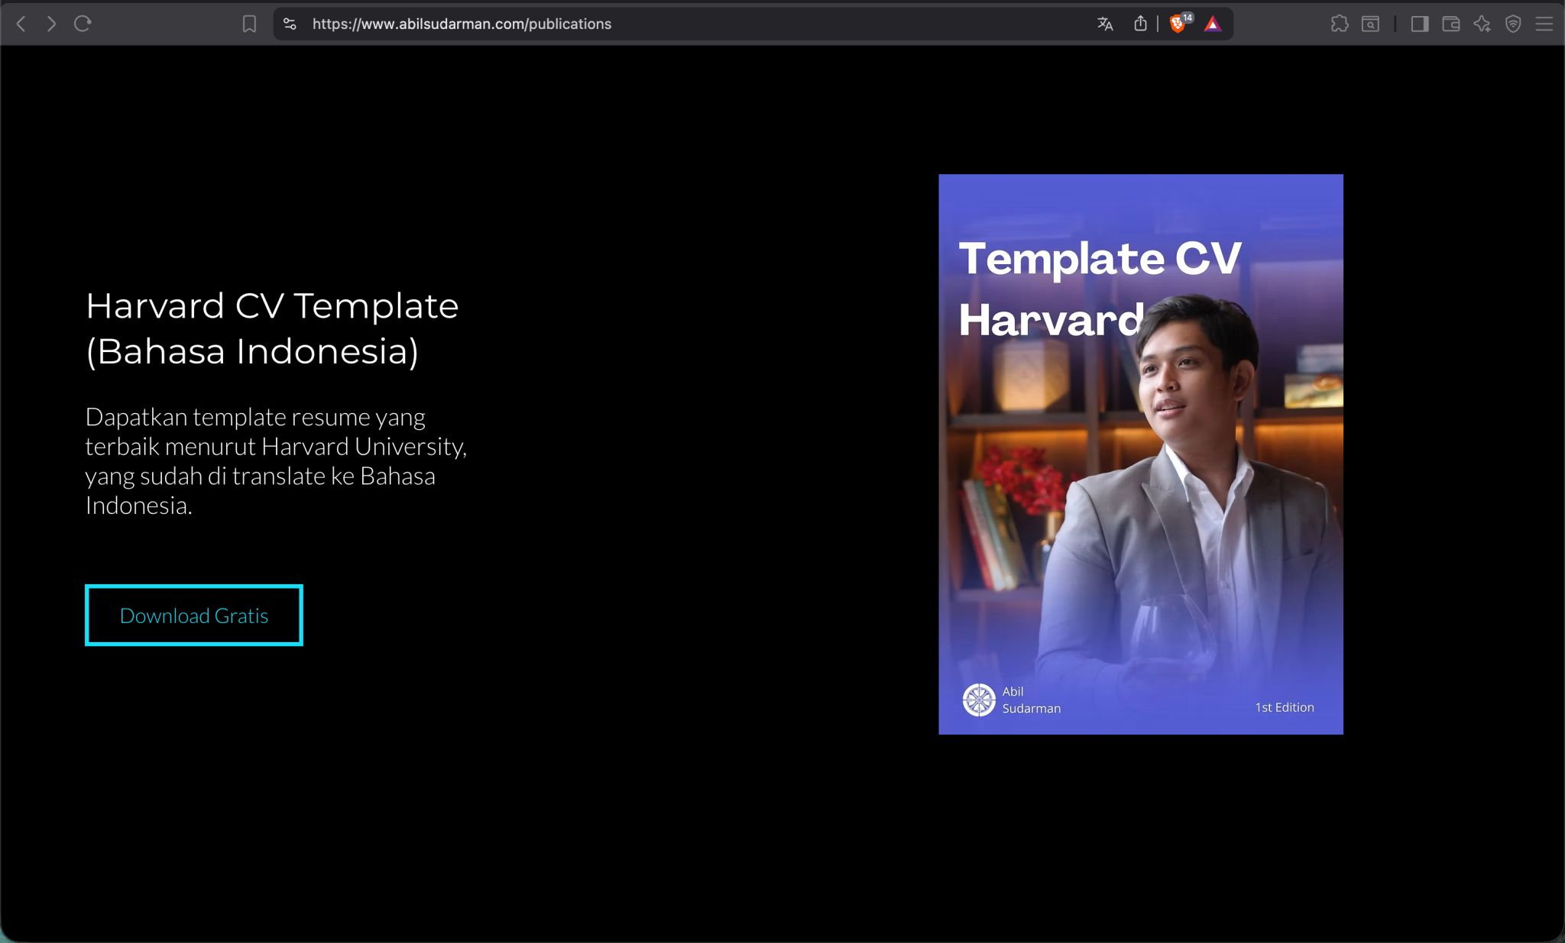Click the '1st Edition' label on cover
This screenshot has height=943, width=1565.
point(1285,707)
